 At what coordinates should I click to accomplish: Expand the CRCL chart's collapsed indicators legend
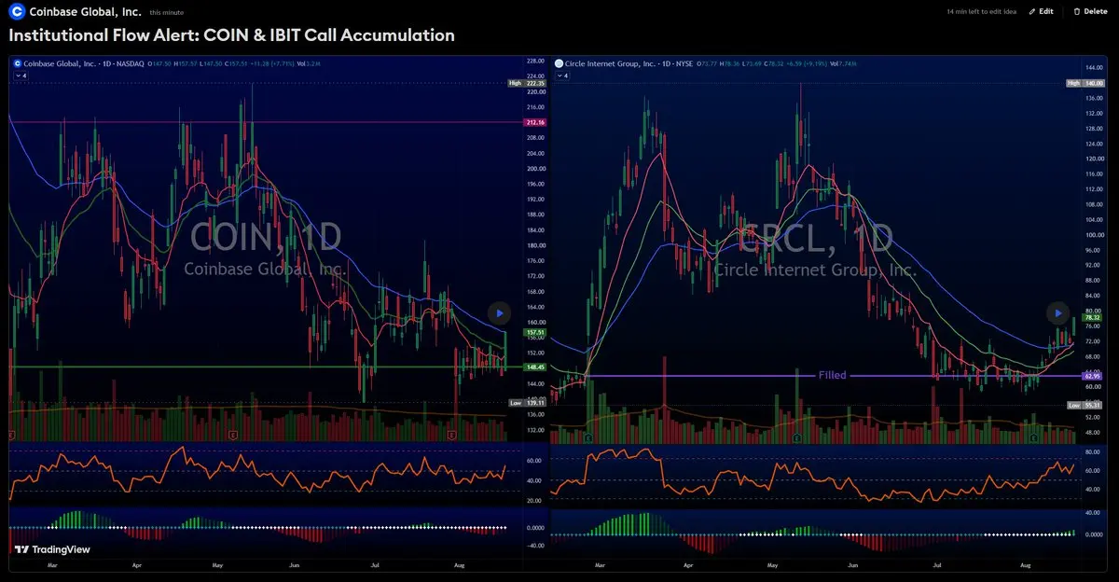point(562,75)
